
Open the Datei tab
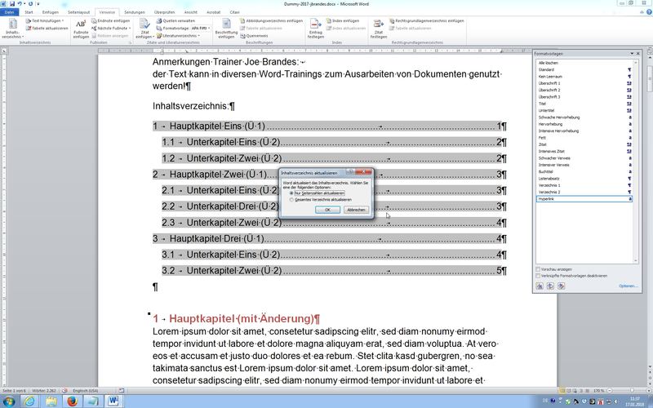tap(9, 12)
